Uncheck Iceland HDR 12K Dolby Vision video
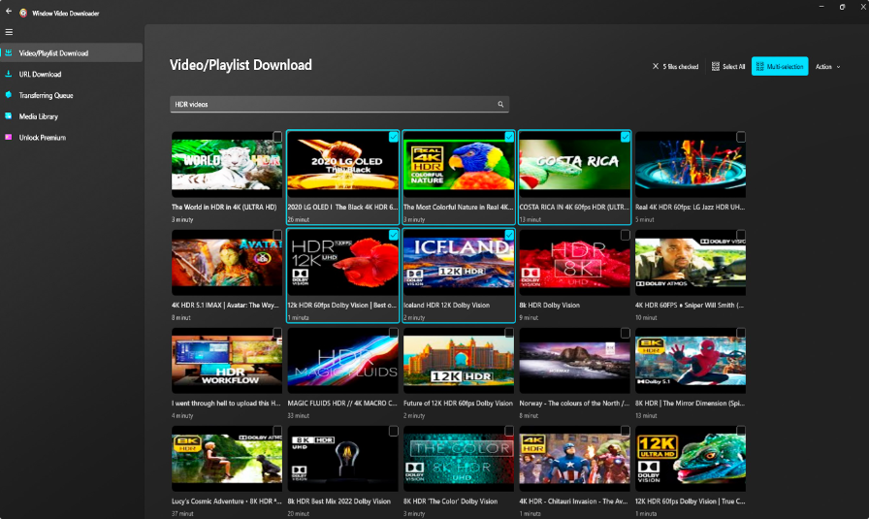Image resolution: width=869 pixels, height=519 pixels. click(509, 235)
